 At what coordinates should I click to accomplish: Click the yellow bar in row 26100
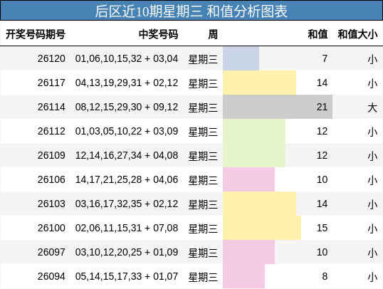click(x=262, y=228)
